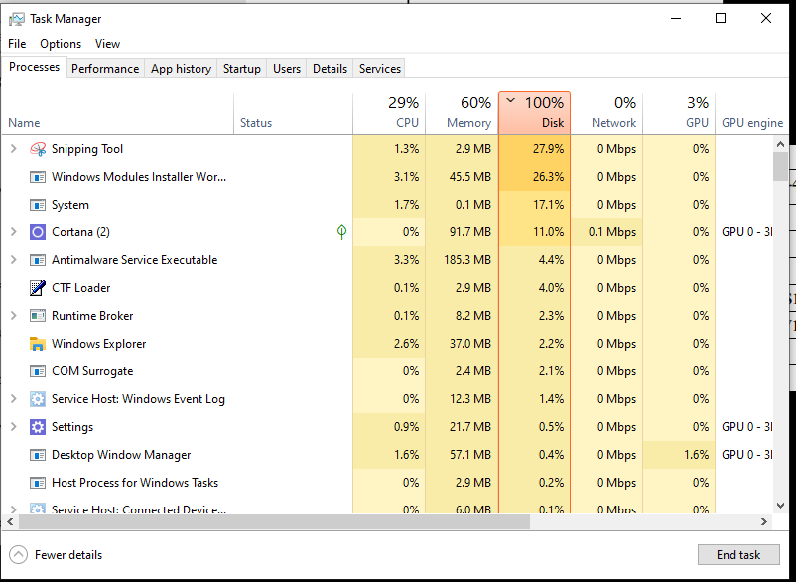
Task: Expand Service Host: Windows Event Log
Action: [x=14, y=399]
